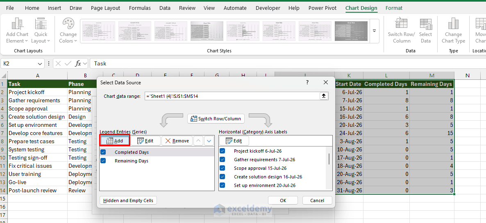This screenshot has height=223, width=486.
Task: Click Edit under Legend Entries
Action: click(x=145, y=141)
